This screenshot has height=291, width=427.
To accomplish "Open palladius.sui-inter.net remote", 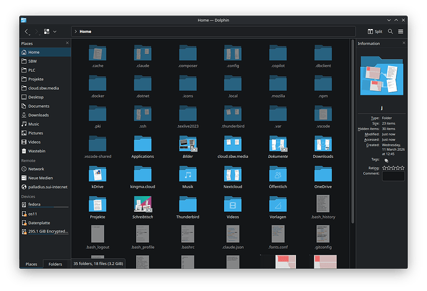I will pyautogui.click(x=45, y=187).
